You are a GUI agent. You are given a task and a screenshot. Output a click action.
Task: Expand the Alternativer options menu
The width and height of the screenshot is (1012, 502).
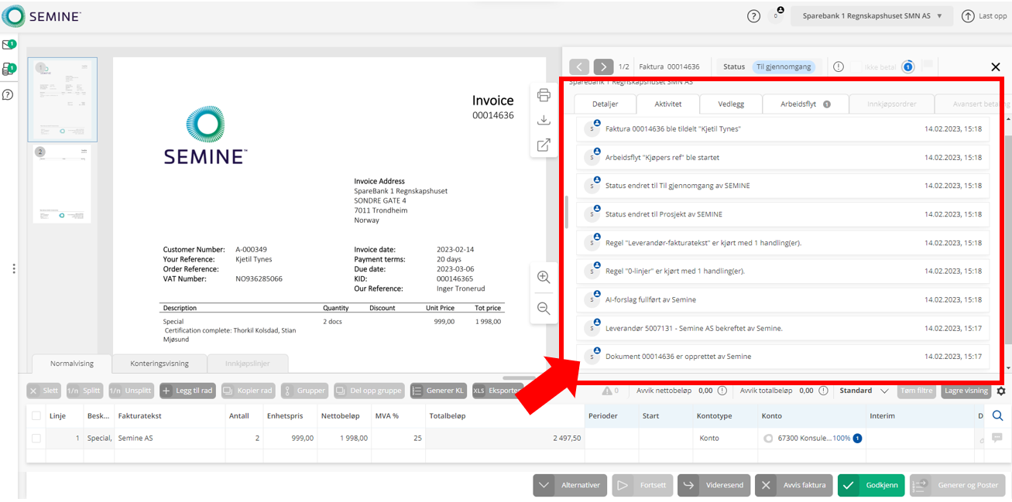[569, 485]
